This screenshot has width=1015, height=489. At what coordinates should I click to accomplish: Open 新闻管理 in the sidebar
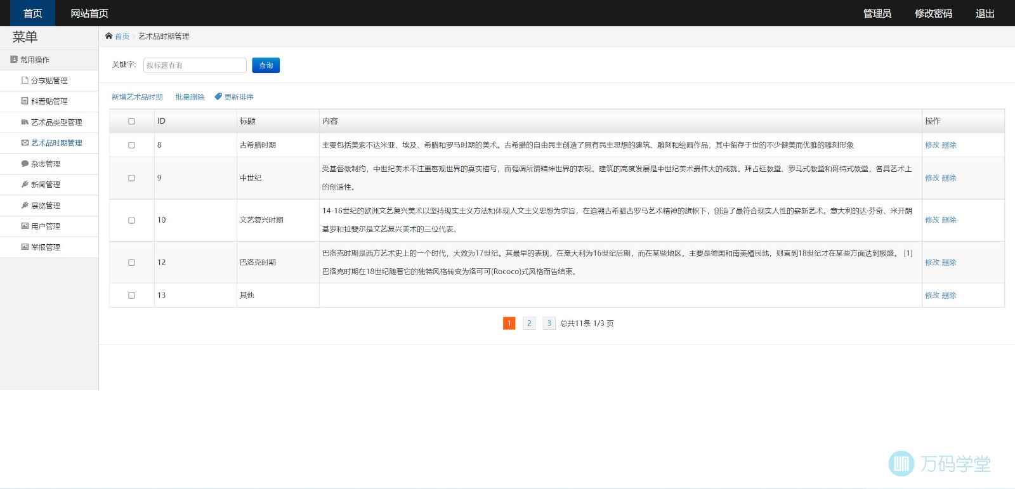point(49,185)
